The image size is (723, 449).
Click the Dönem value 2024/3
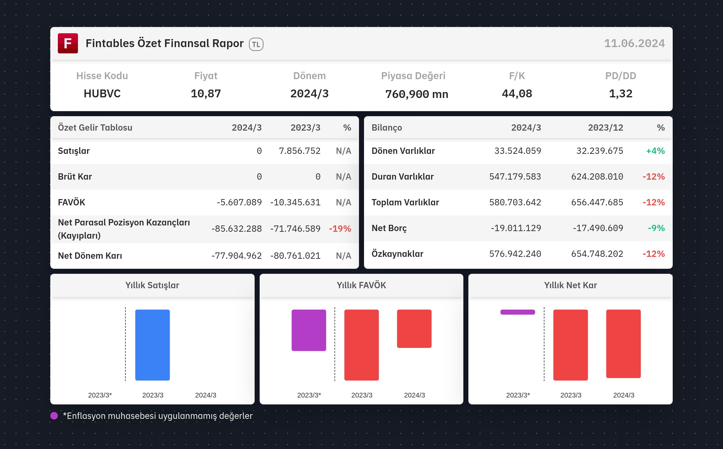[x=310, y=94]
